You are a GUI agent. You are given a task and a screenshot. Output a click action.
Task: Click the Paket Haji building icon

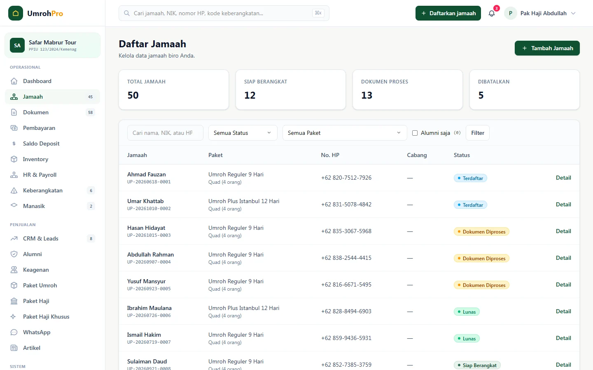click(14, 301)
